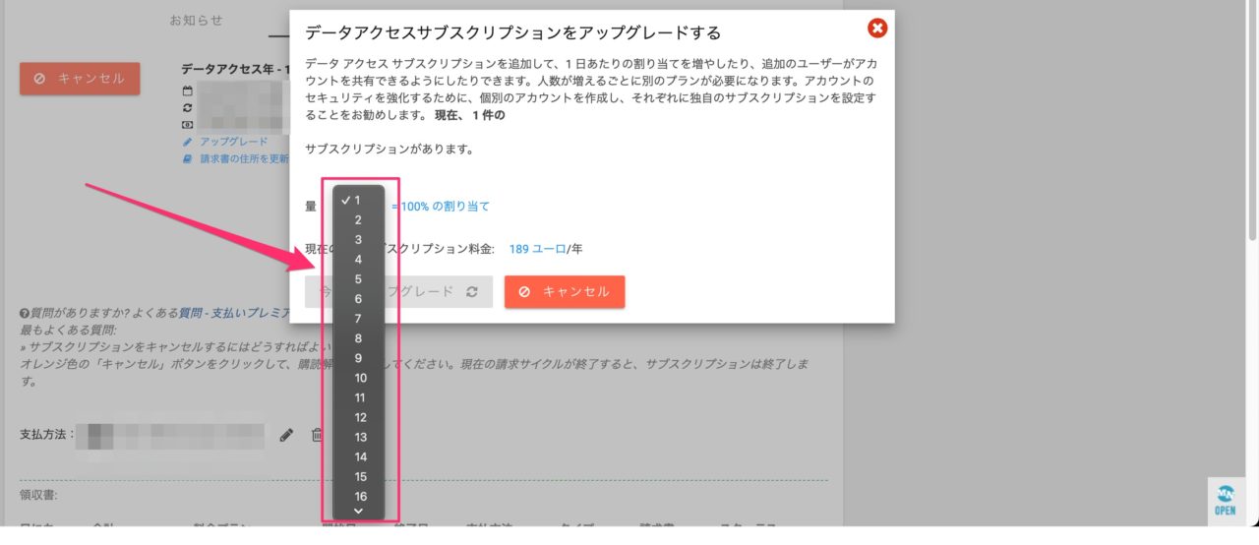This screenshot has width=1259, height=545.
Task: Click the greyed 今すぐアップグレード button
Action: click(x=398, y=291)
